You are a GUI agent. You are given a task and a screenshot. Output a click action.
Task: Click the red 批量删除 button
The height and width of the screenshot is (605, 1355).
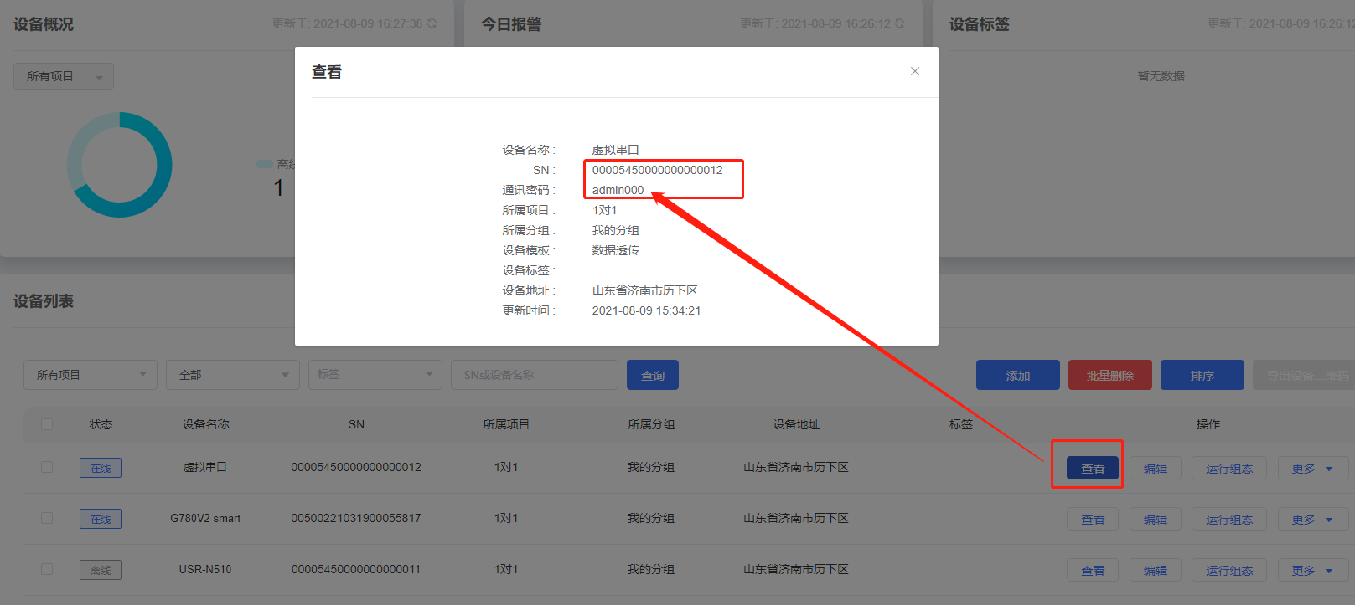1109,376
